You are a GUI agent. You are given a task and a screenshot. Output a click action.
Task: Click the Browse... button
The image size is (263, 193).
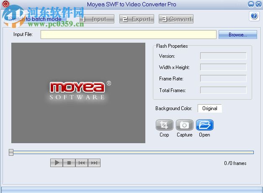[x=238, y=35]
